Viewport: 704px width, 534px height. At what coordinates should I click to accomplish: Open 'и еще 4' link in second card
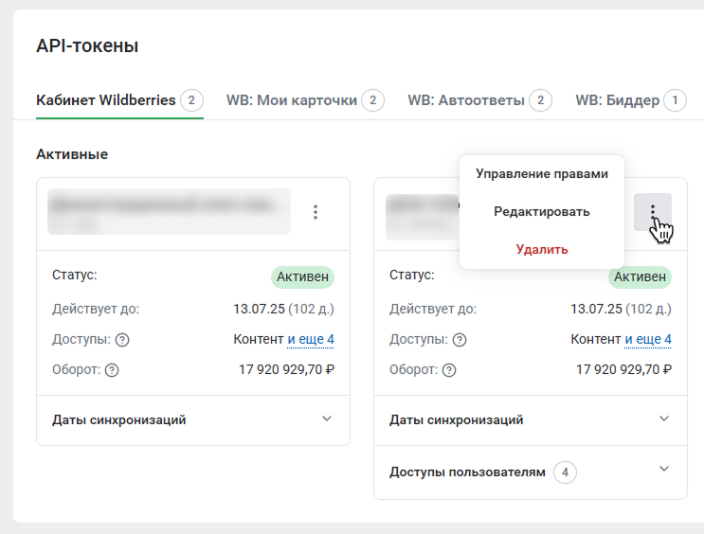[648, 339]
